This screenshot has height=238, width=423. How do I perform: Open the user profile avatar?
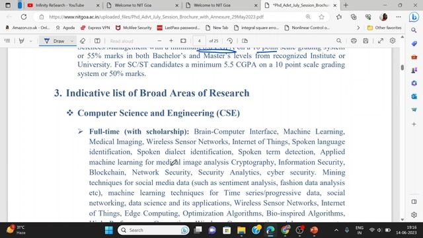pos(383,17)
